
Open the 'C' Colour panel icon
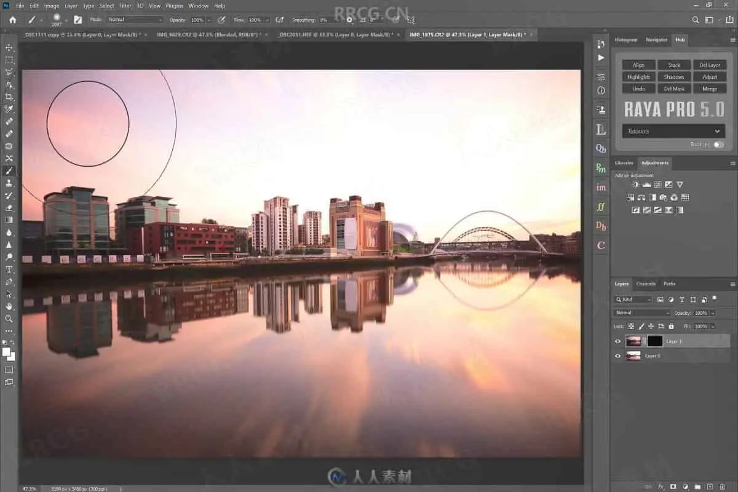[x=601, y=245]
